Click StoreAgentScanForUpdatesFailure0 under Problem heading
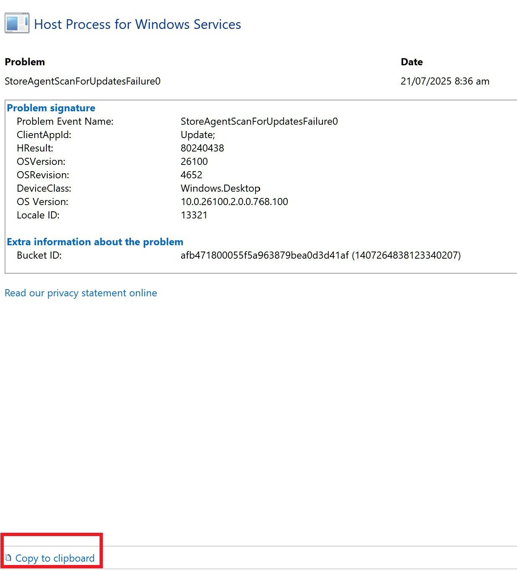The image size is (517, 570). pyautogui.click(x=82, y=81)
